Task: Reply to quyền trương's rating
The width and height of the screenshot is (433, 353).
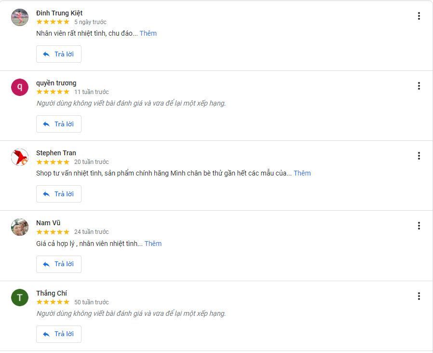Action: [59, 124]
